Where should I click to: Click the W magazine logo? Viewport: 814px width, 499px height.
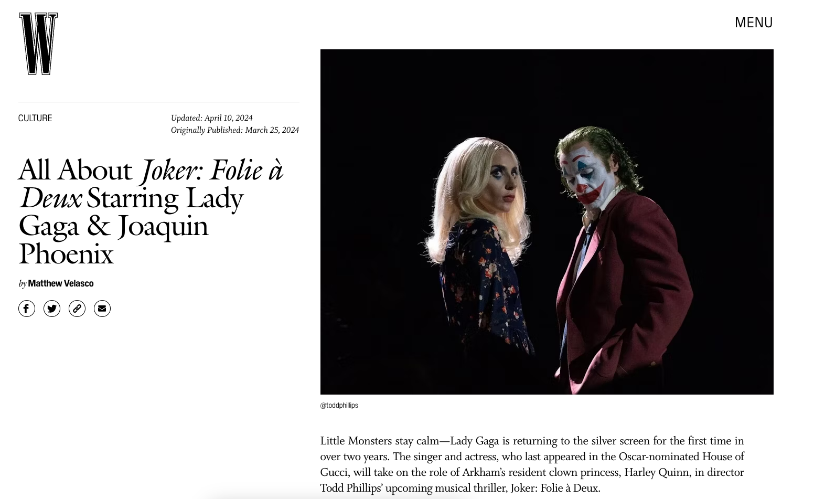pos(38,44)
